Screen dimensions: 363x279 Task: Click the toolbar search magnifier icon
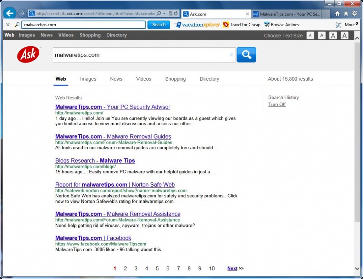(x=17, y=24)
